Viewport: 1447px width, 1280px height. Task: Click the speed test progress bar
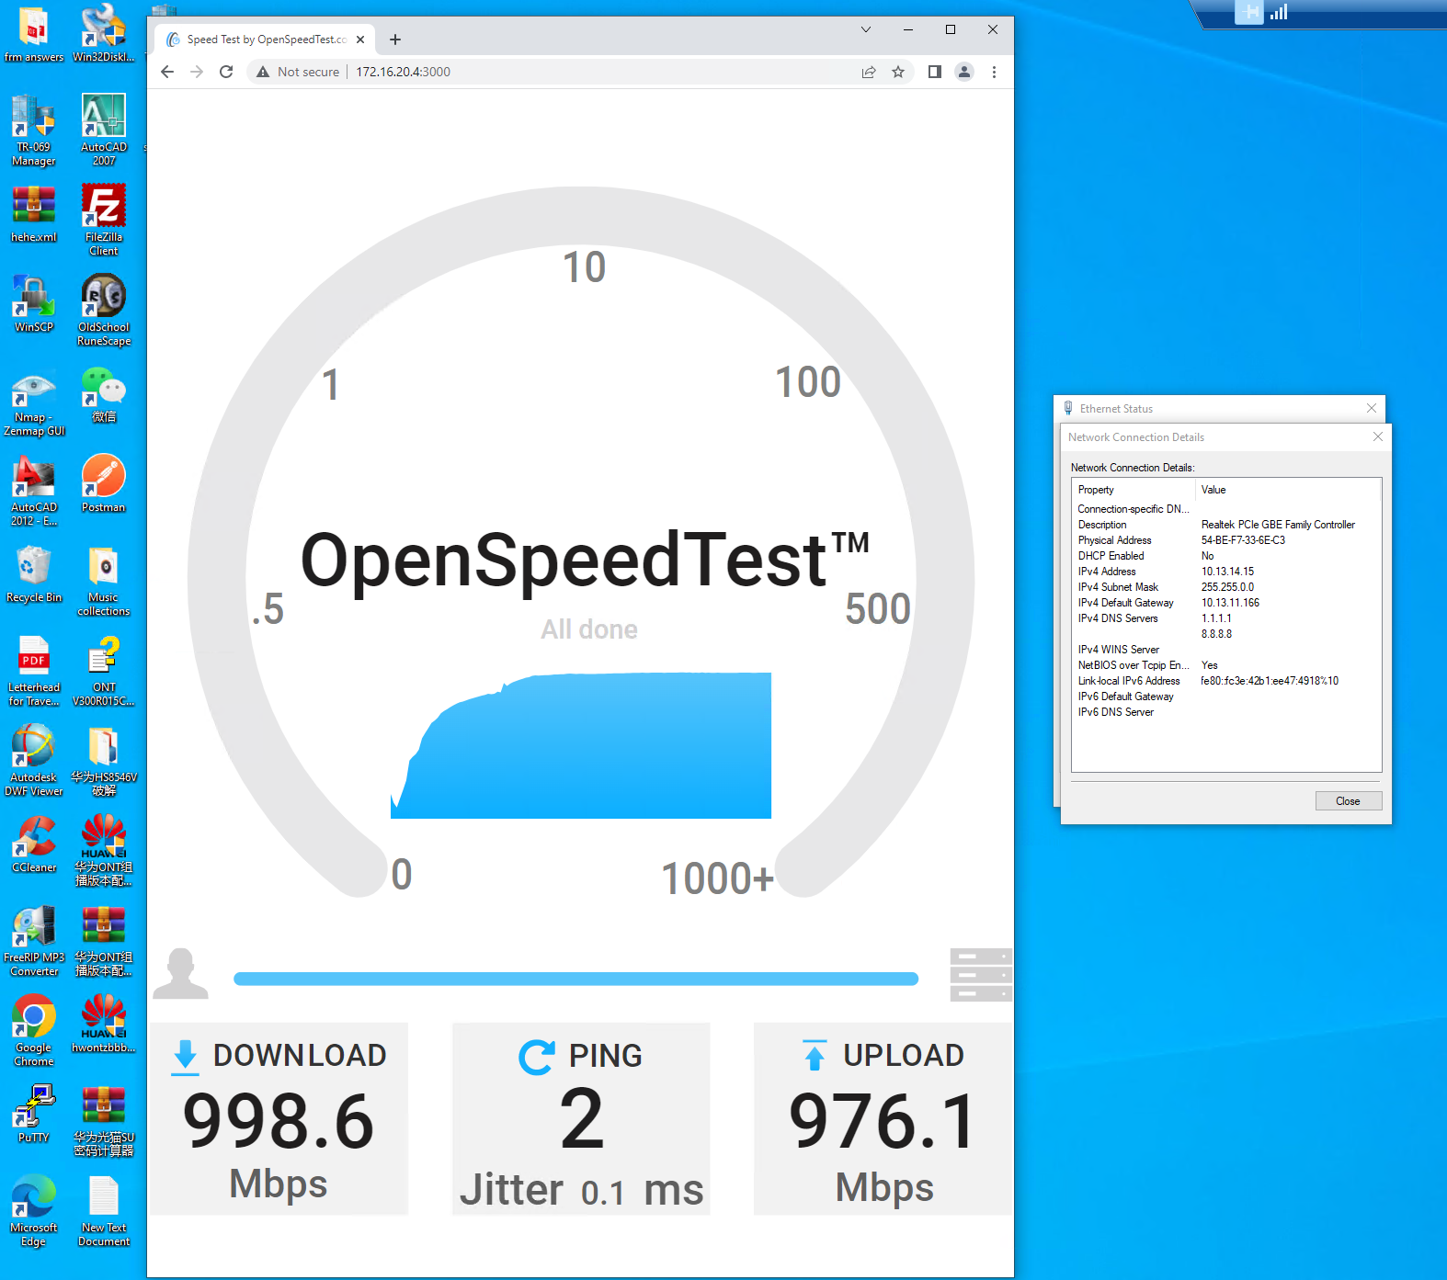(x=575, y=979)
